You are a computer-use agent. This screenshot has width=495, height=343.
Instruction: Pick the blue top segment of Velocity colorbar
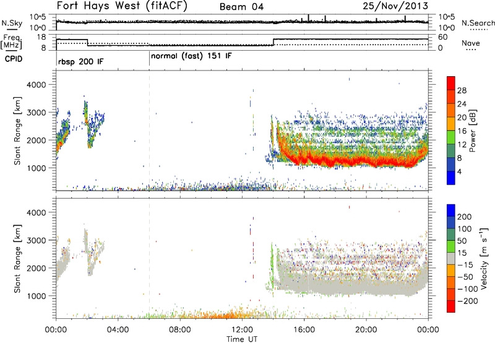451,211
